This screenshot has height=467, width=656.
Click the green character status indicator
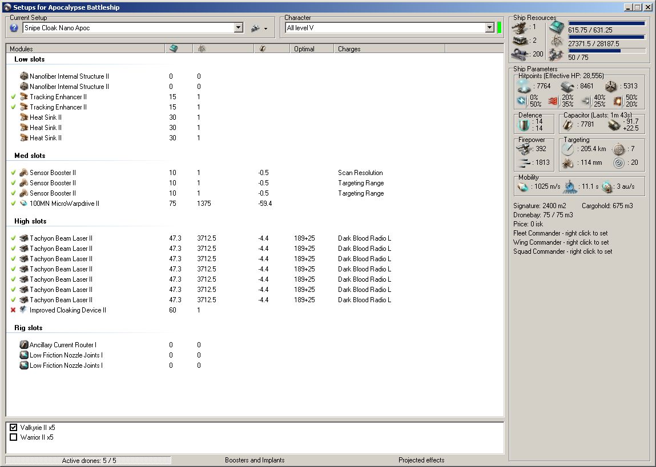(x=499, y=27)
